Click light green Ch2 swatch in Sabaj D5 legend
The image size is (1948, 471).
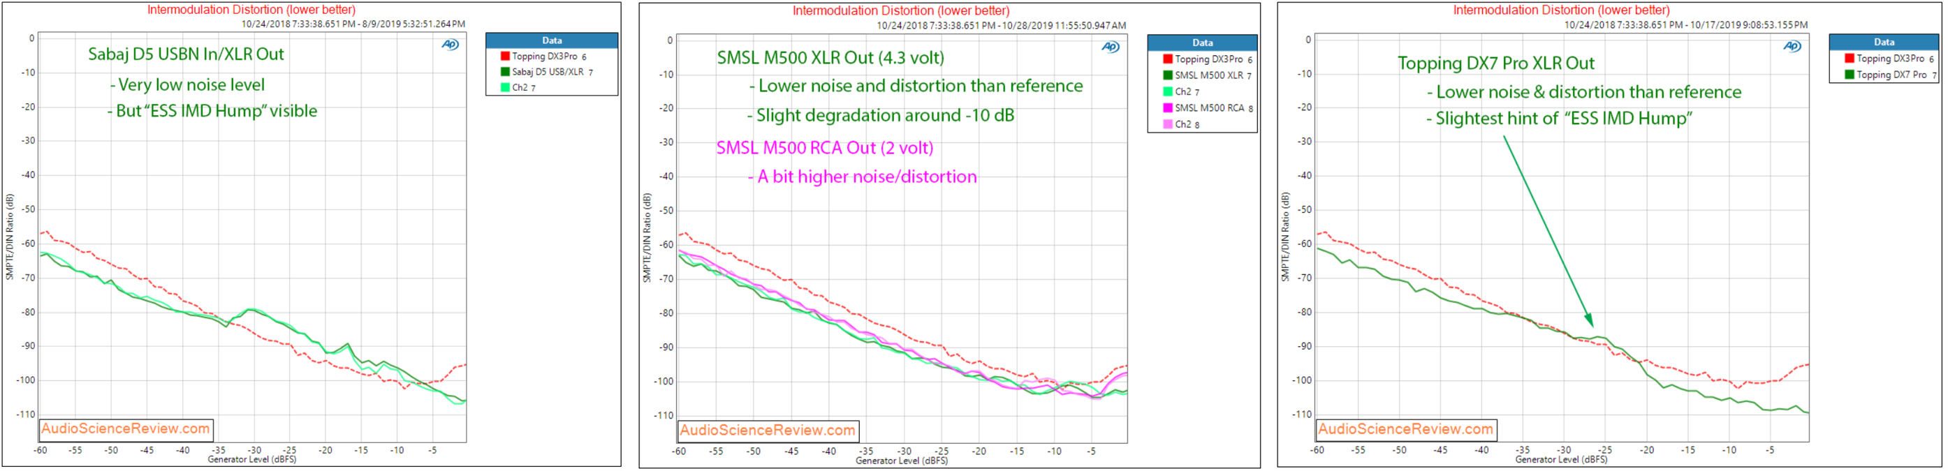[504, 88]
